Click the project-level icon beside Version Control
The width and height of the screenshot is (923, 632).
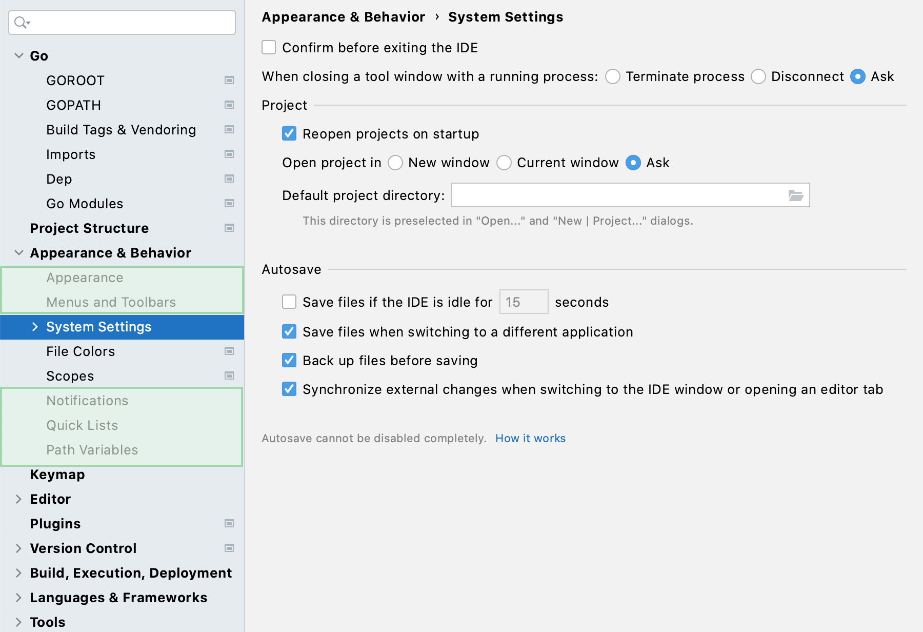229,548
